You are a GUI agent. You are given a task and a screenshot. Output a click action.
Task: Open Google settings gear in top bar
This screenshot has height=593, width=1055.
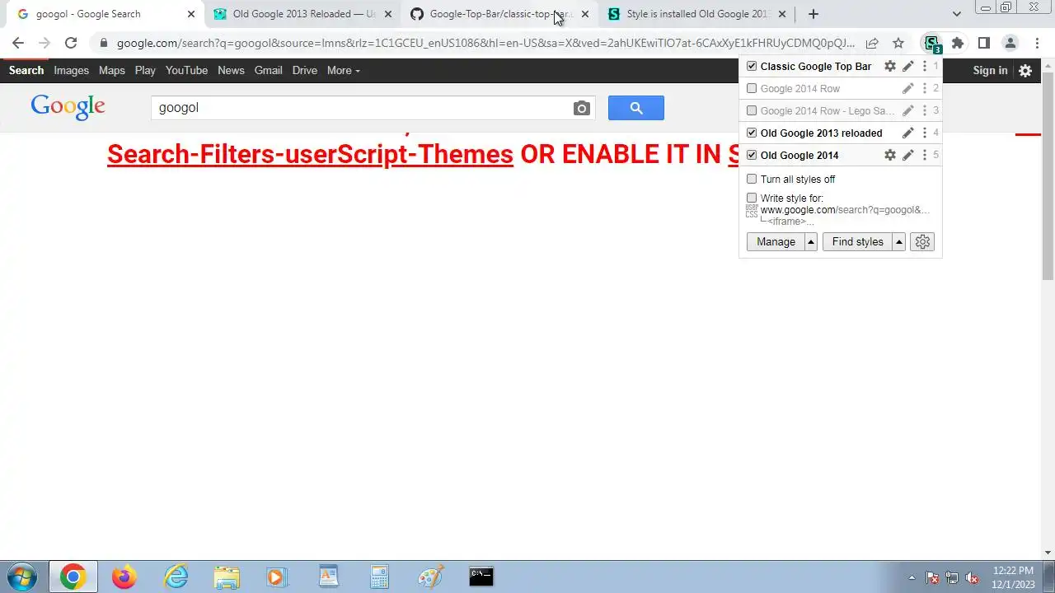(1025, 71)
